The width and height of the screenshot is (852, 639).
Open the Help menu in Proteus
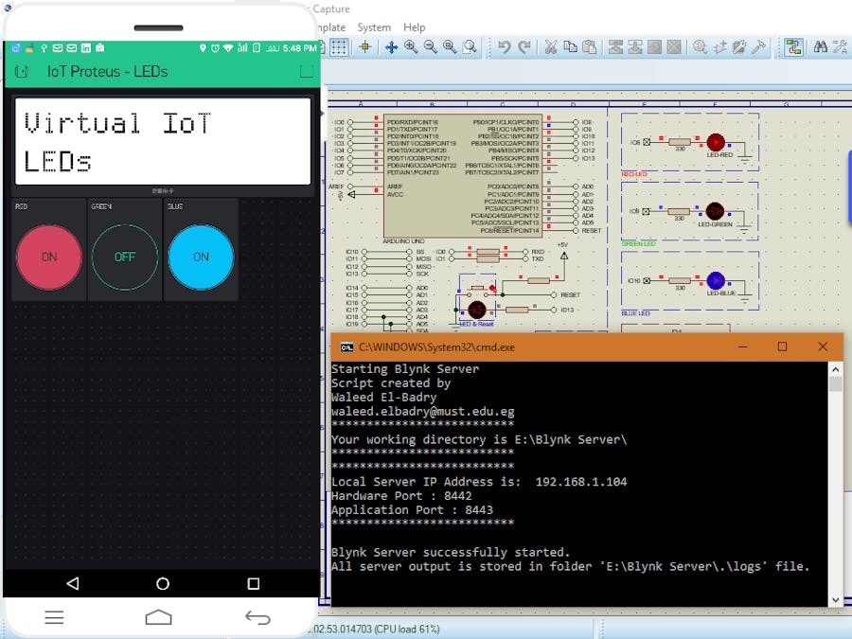point(415,27)
